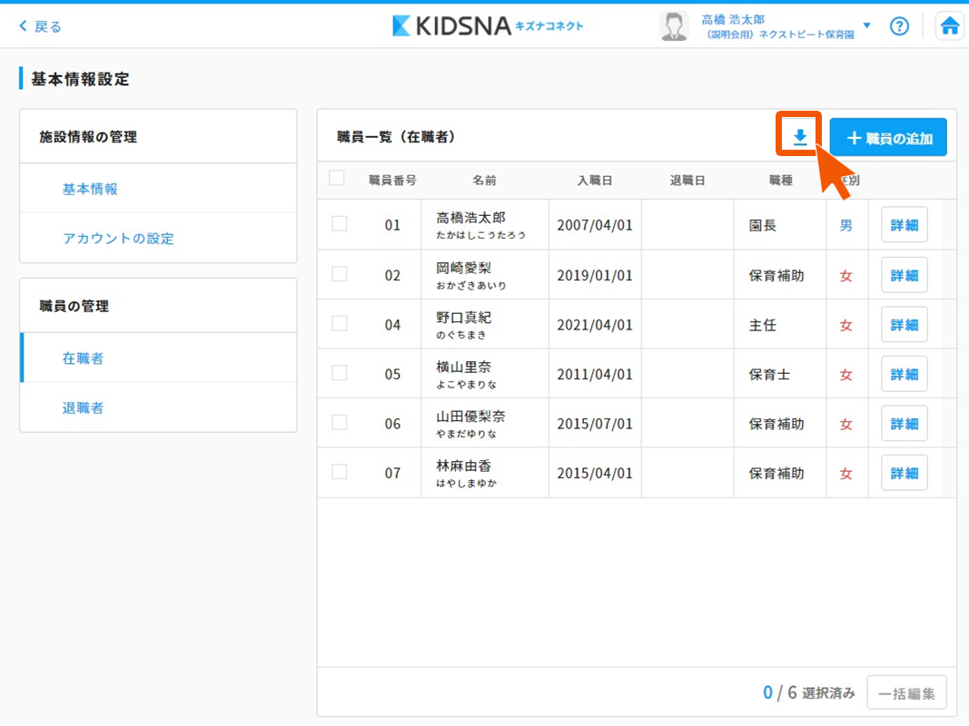Expand the account dropdown arrow
Screen dimensions: 969x726
click(x=866, y=25)
